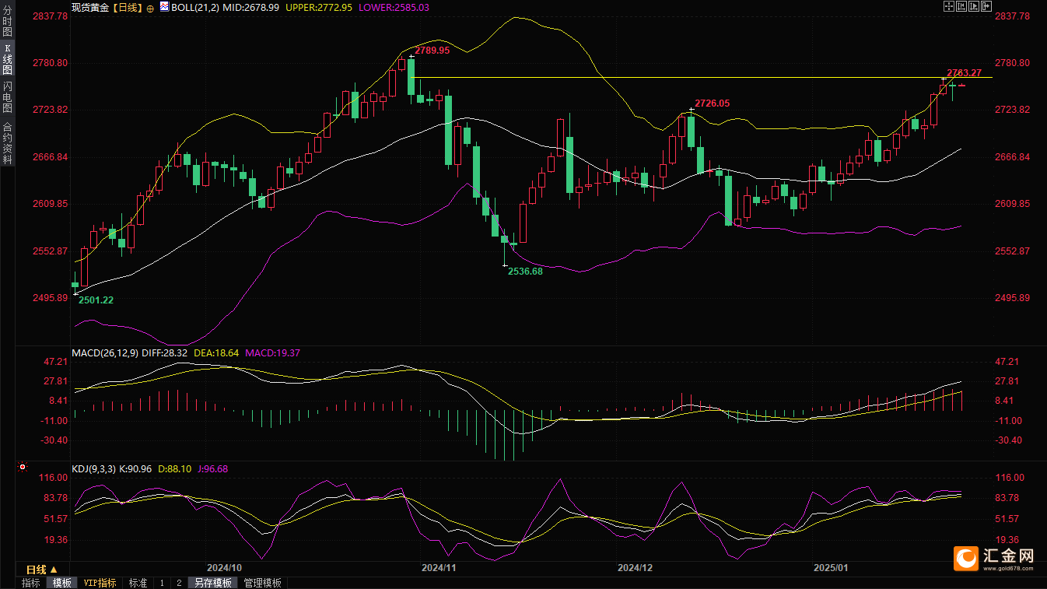Click MACD:19.37 value

[x=273, y=352]
